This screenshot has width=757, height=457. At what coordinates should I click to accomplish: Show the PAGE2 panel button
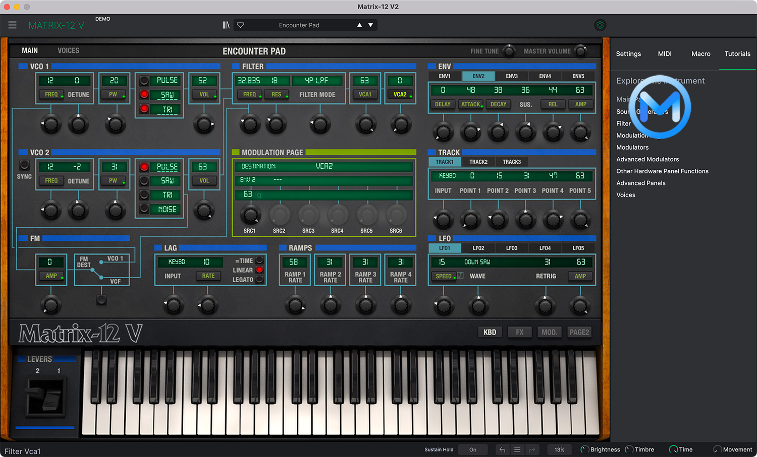(579, 332)
